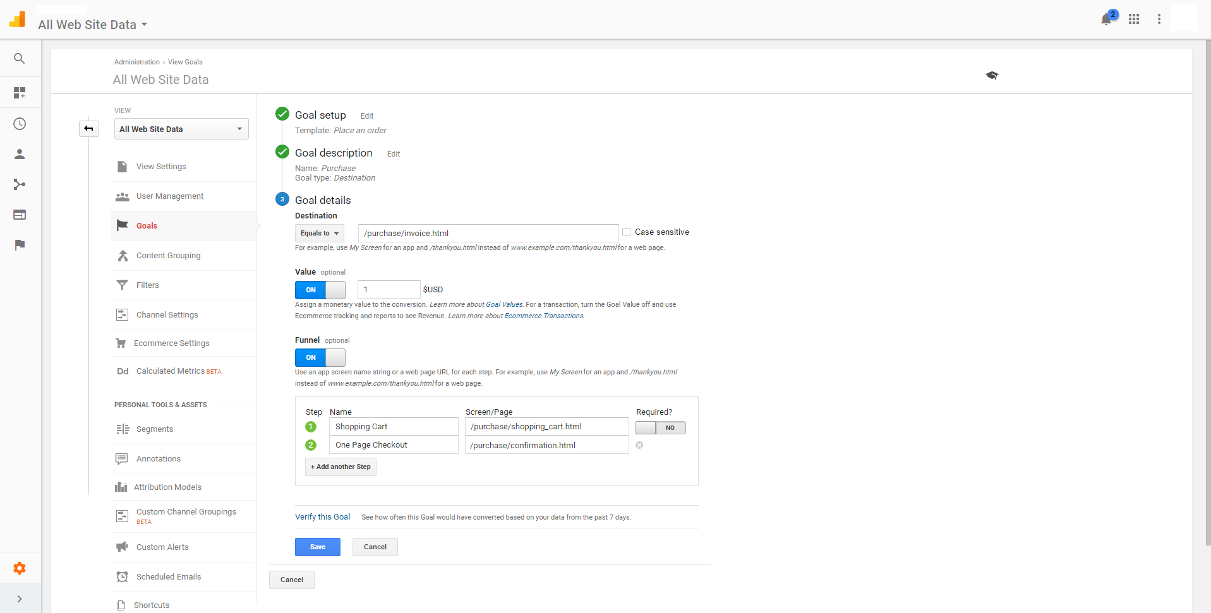This screenshot has width=1211, height=613.
Task: Click the back arrow button beside View
Action: pyautogui.click(x=89, y=129)
